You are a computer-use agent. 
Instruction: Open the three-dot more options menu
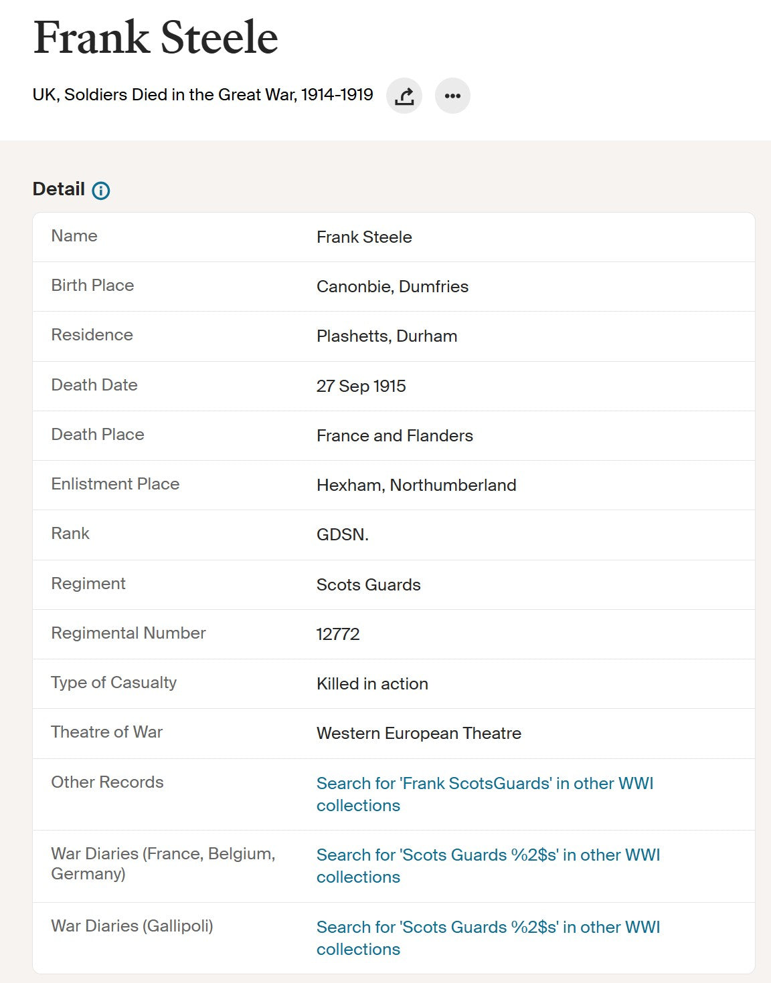452,96
